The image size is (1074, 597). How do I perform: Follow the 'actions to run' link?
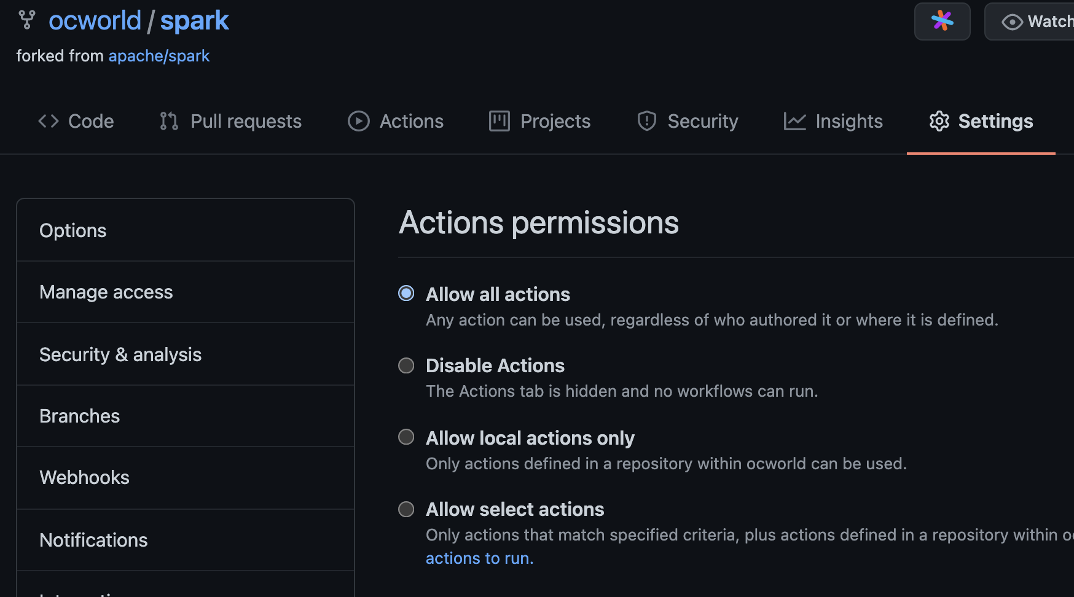(479, 558)
